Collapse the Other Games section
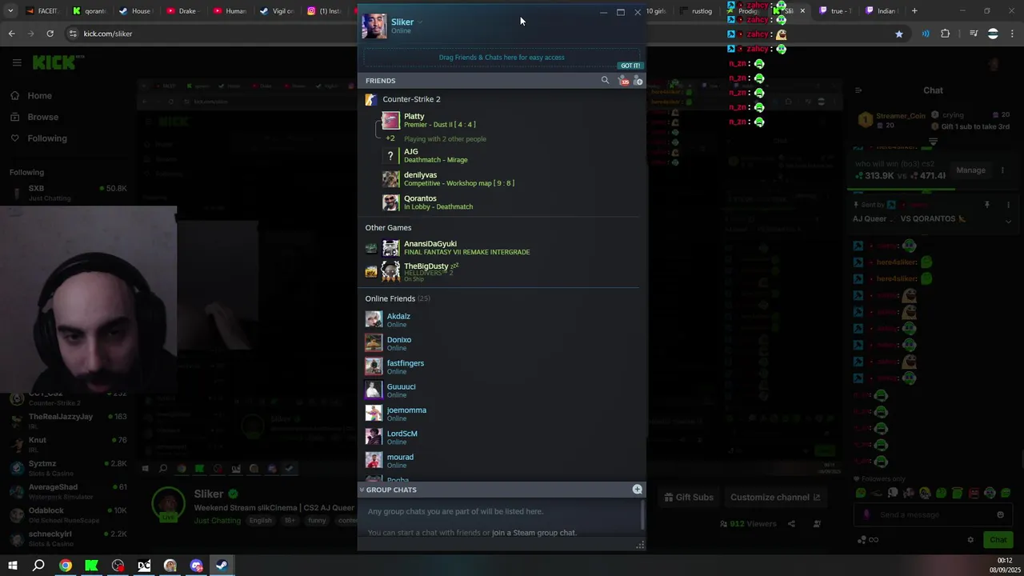Screen dimensions: 1024x576 click(388, 228)
